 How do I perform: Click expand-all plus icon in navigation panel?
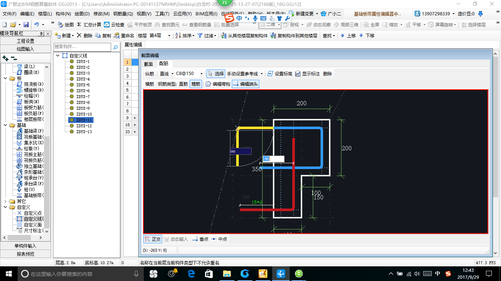(x=6, y=58)
